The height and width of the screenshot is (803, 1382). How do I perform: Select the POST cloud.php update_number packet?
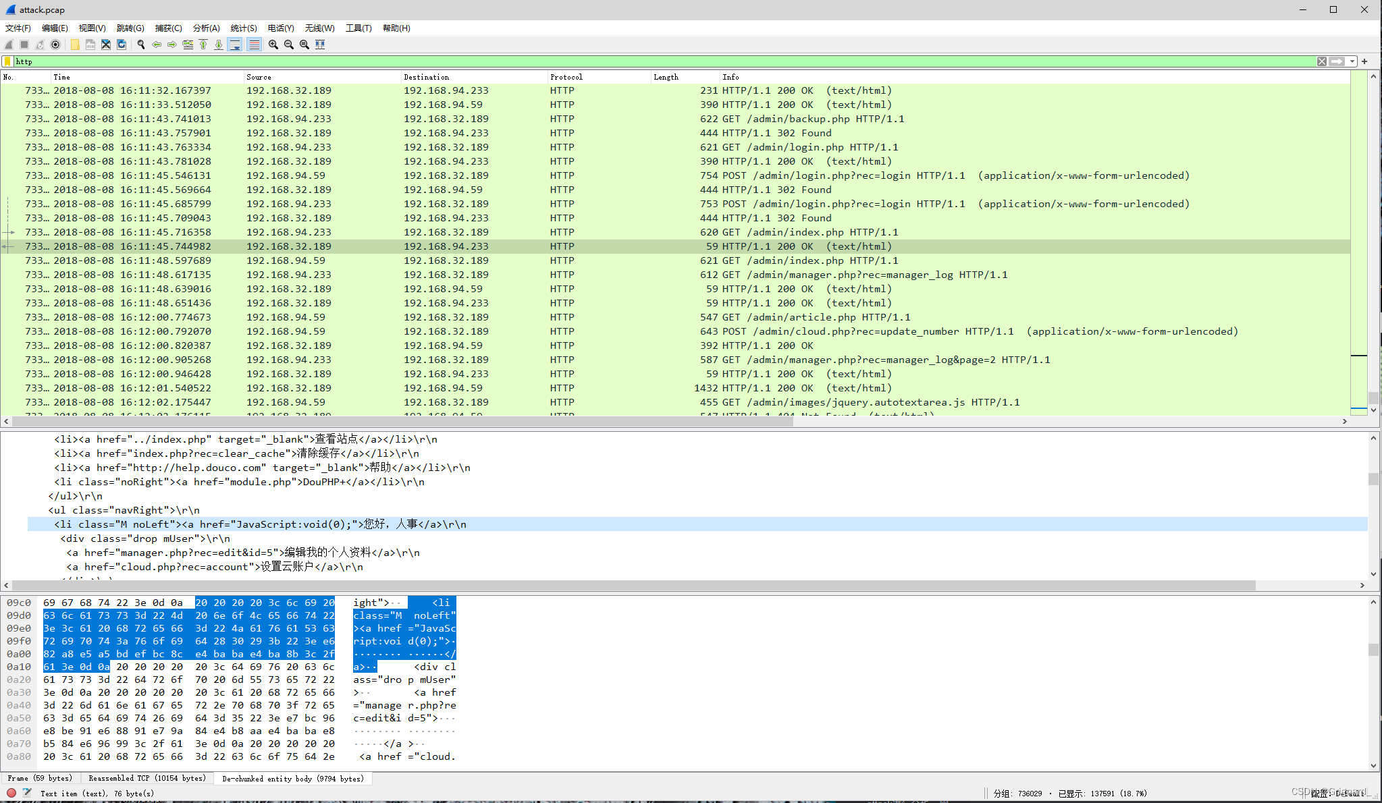pyautogui.click(x=675, y=331)
